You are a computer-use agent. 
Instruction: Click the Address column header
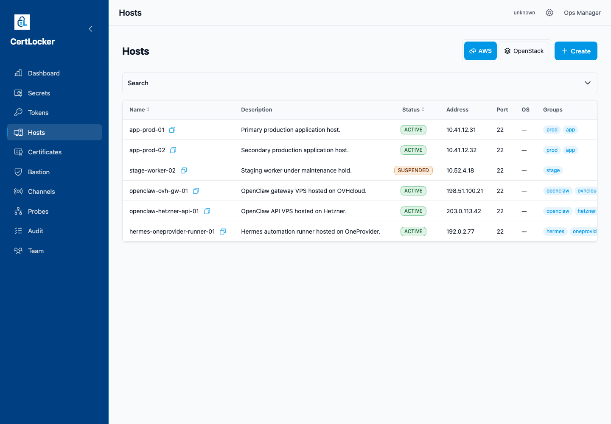coord(457,109)
